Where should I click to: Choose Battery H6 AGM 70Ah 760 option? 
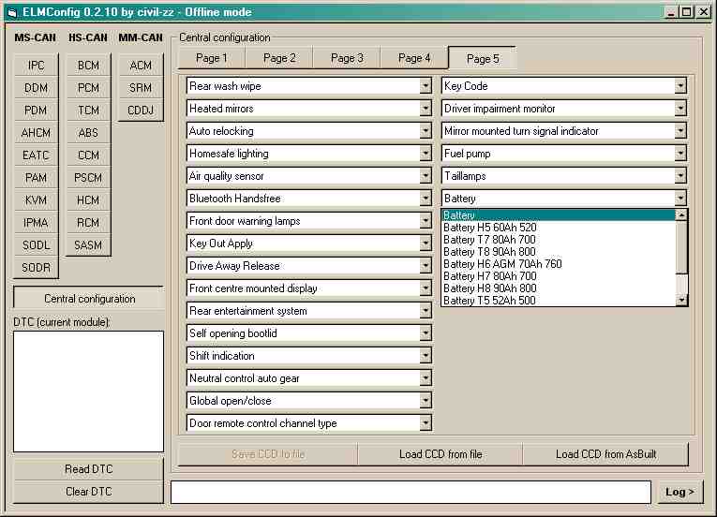tap(502, 264)
